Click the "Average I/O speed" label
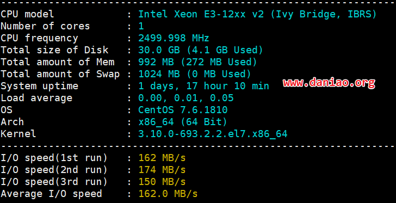This screenshot has height=203, width=396. (51, 194)
